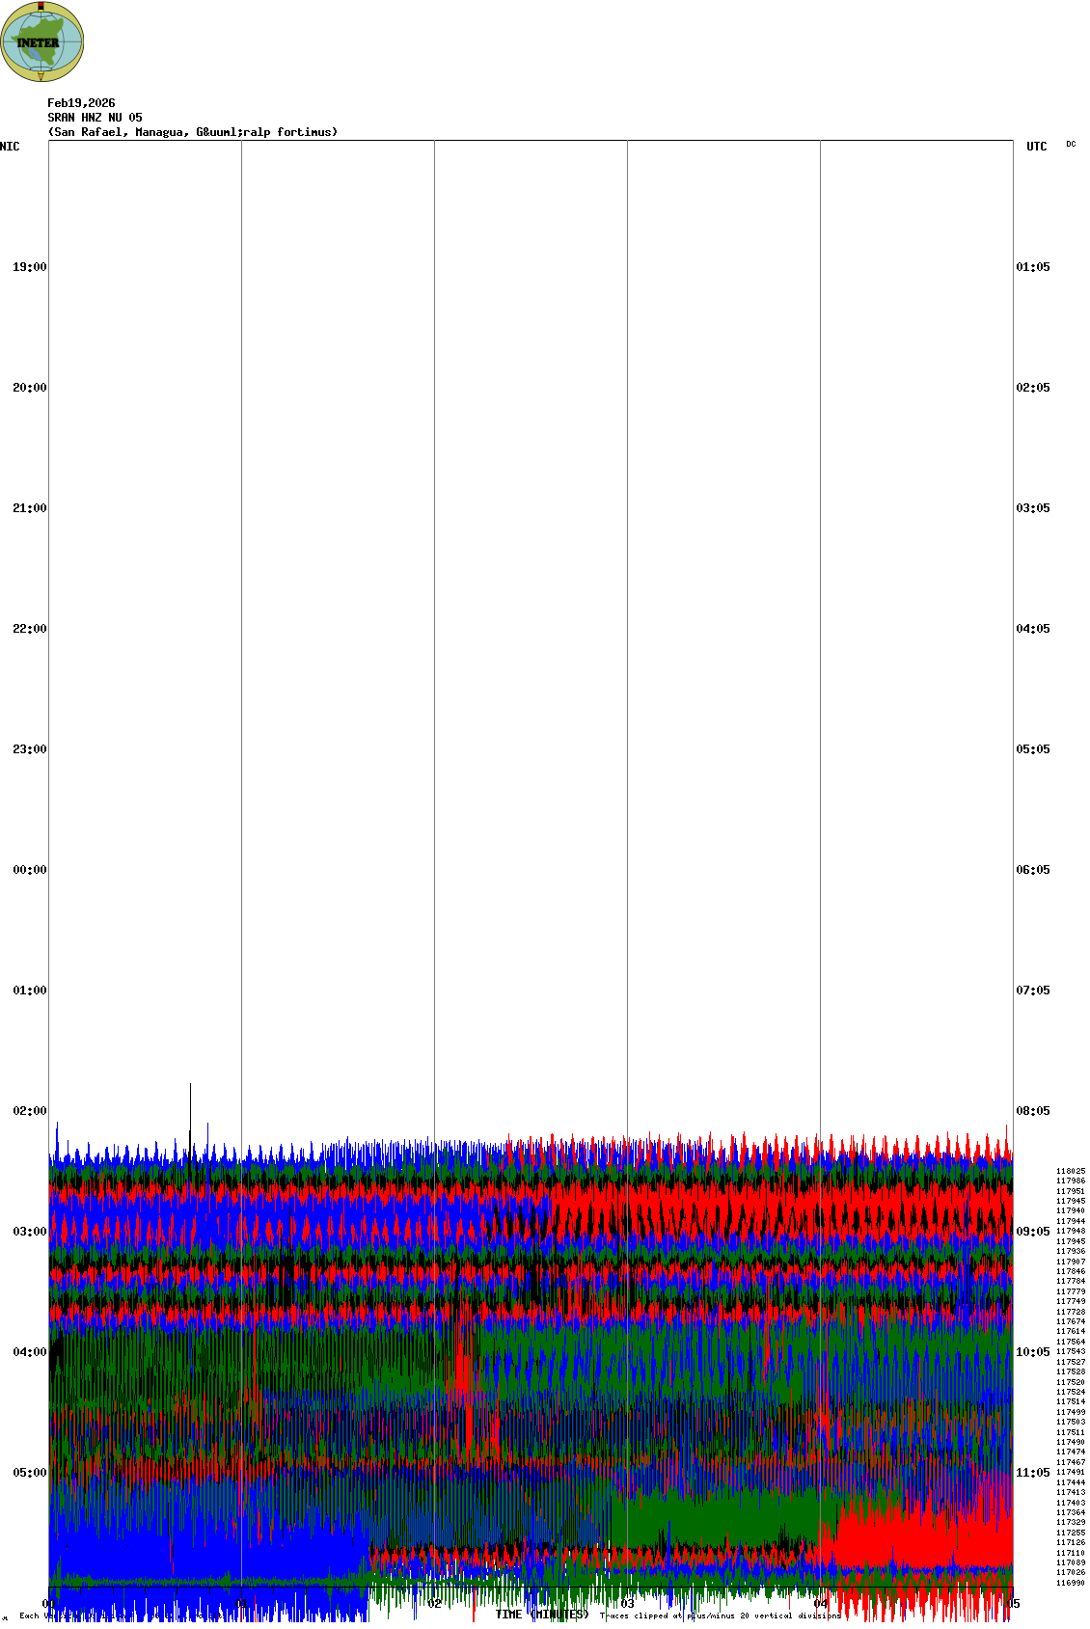This screenshot has width=1090, height=1629.
Task: Click the INETER logo
Action: [x=42, y=41]
